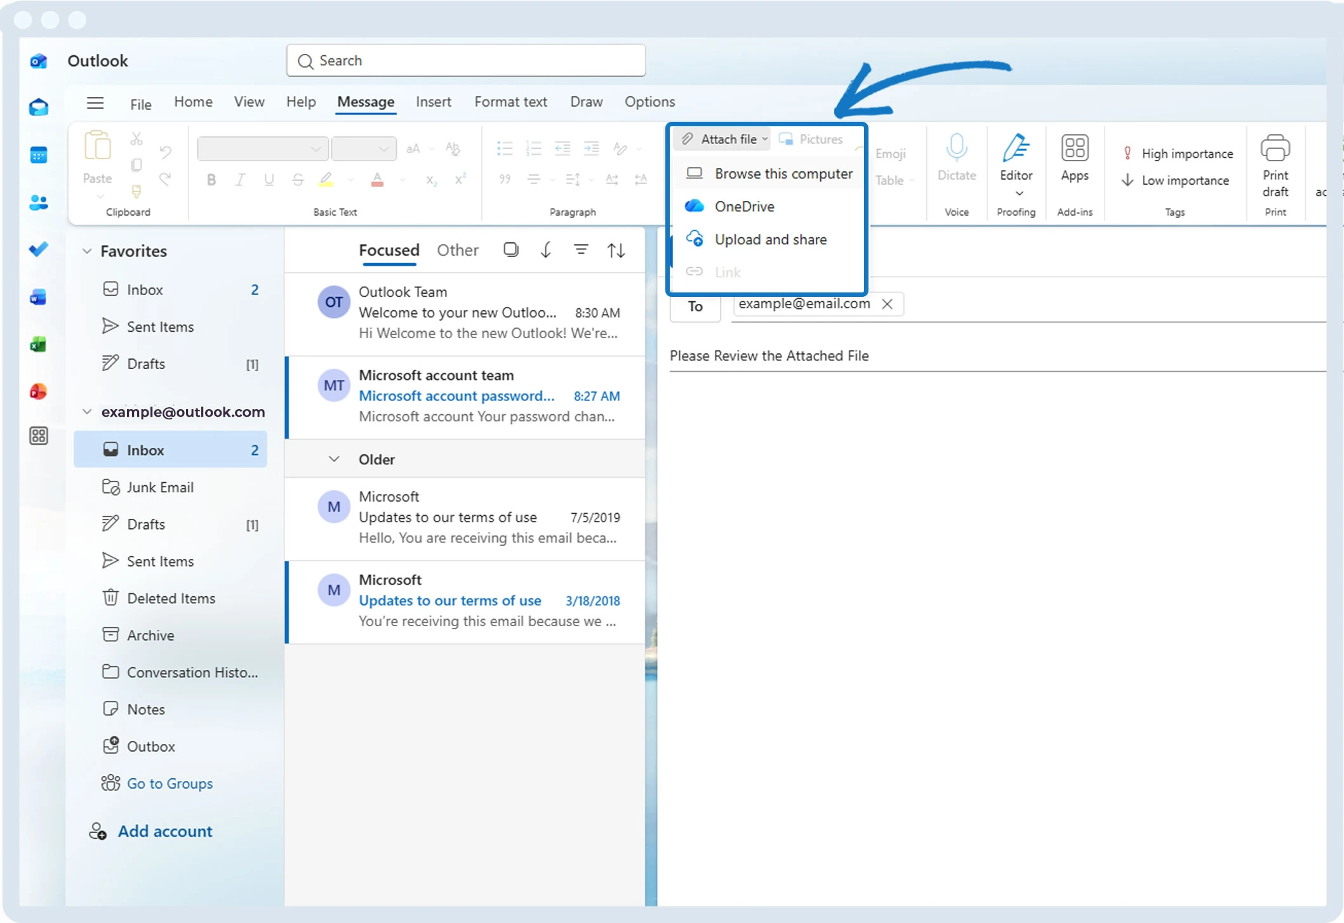Switch to the Format text tab
Viewport: 1344px width, 923px height.
(510, 101)
